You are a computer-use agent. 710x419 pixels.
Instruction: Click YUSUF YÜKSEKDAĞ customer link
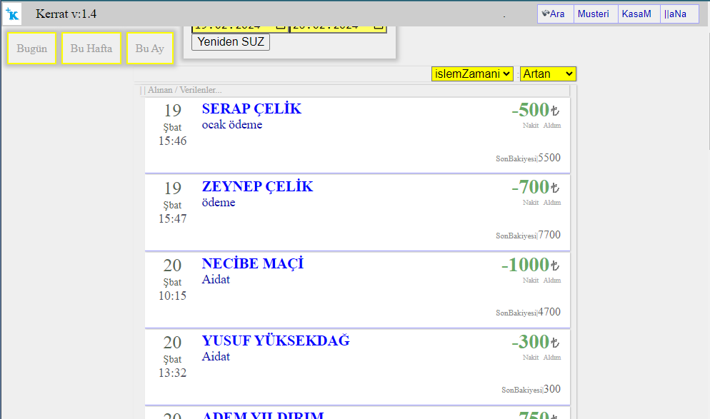[276, 341]
